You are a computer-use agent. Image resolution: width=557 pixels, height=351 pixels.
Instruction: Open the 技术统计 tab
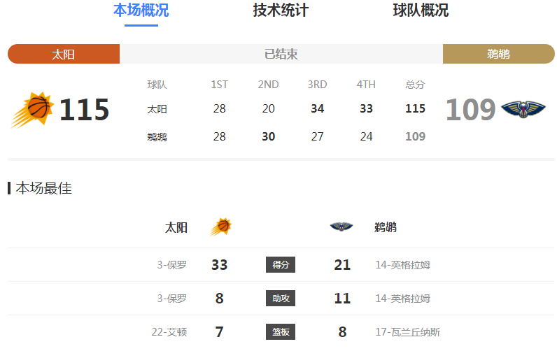[281, 10]
